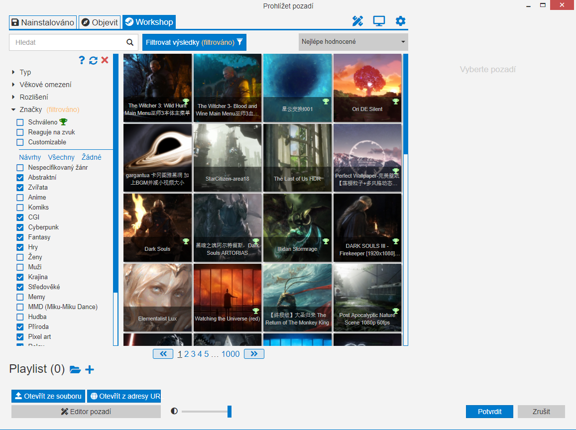Viewport: 576px width, 430px height.
Task: Click the Potvrdit button
Action: coord(489,412)
